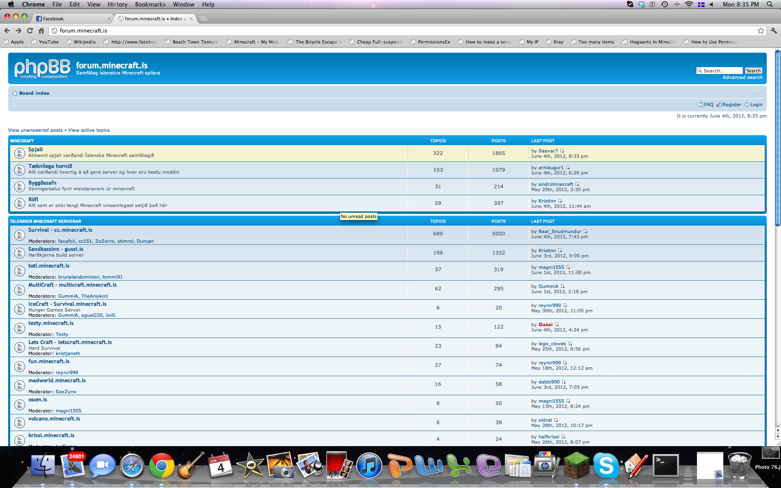Open Google Chrome in the dock
Image resolution: width=781 pixels, height=488 pixels.
[x=161, y=466]
